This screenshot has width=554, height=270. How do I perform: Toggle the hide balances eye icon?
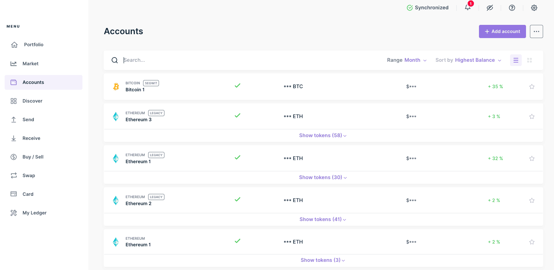tap(490, 8)
